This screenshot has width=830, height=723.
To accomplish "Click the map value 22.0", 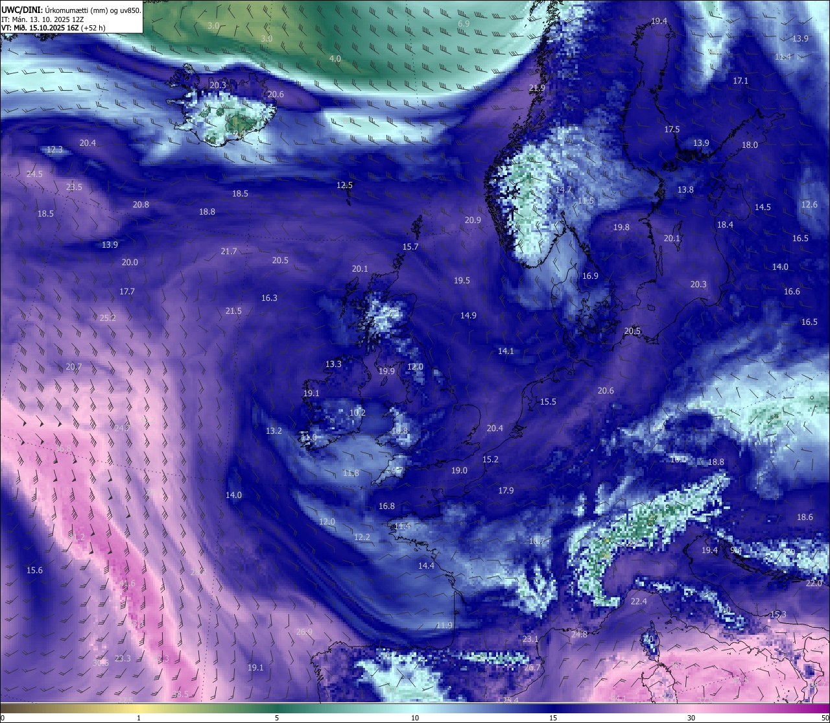I will [814, 583].
